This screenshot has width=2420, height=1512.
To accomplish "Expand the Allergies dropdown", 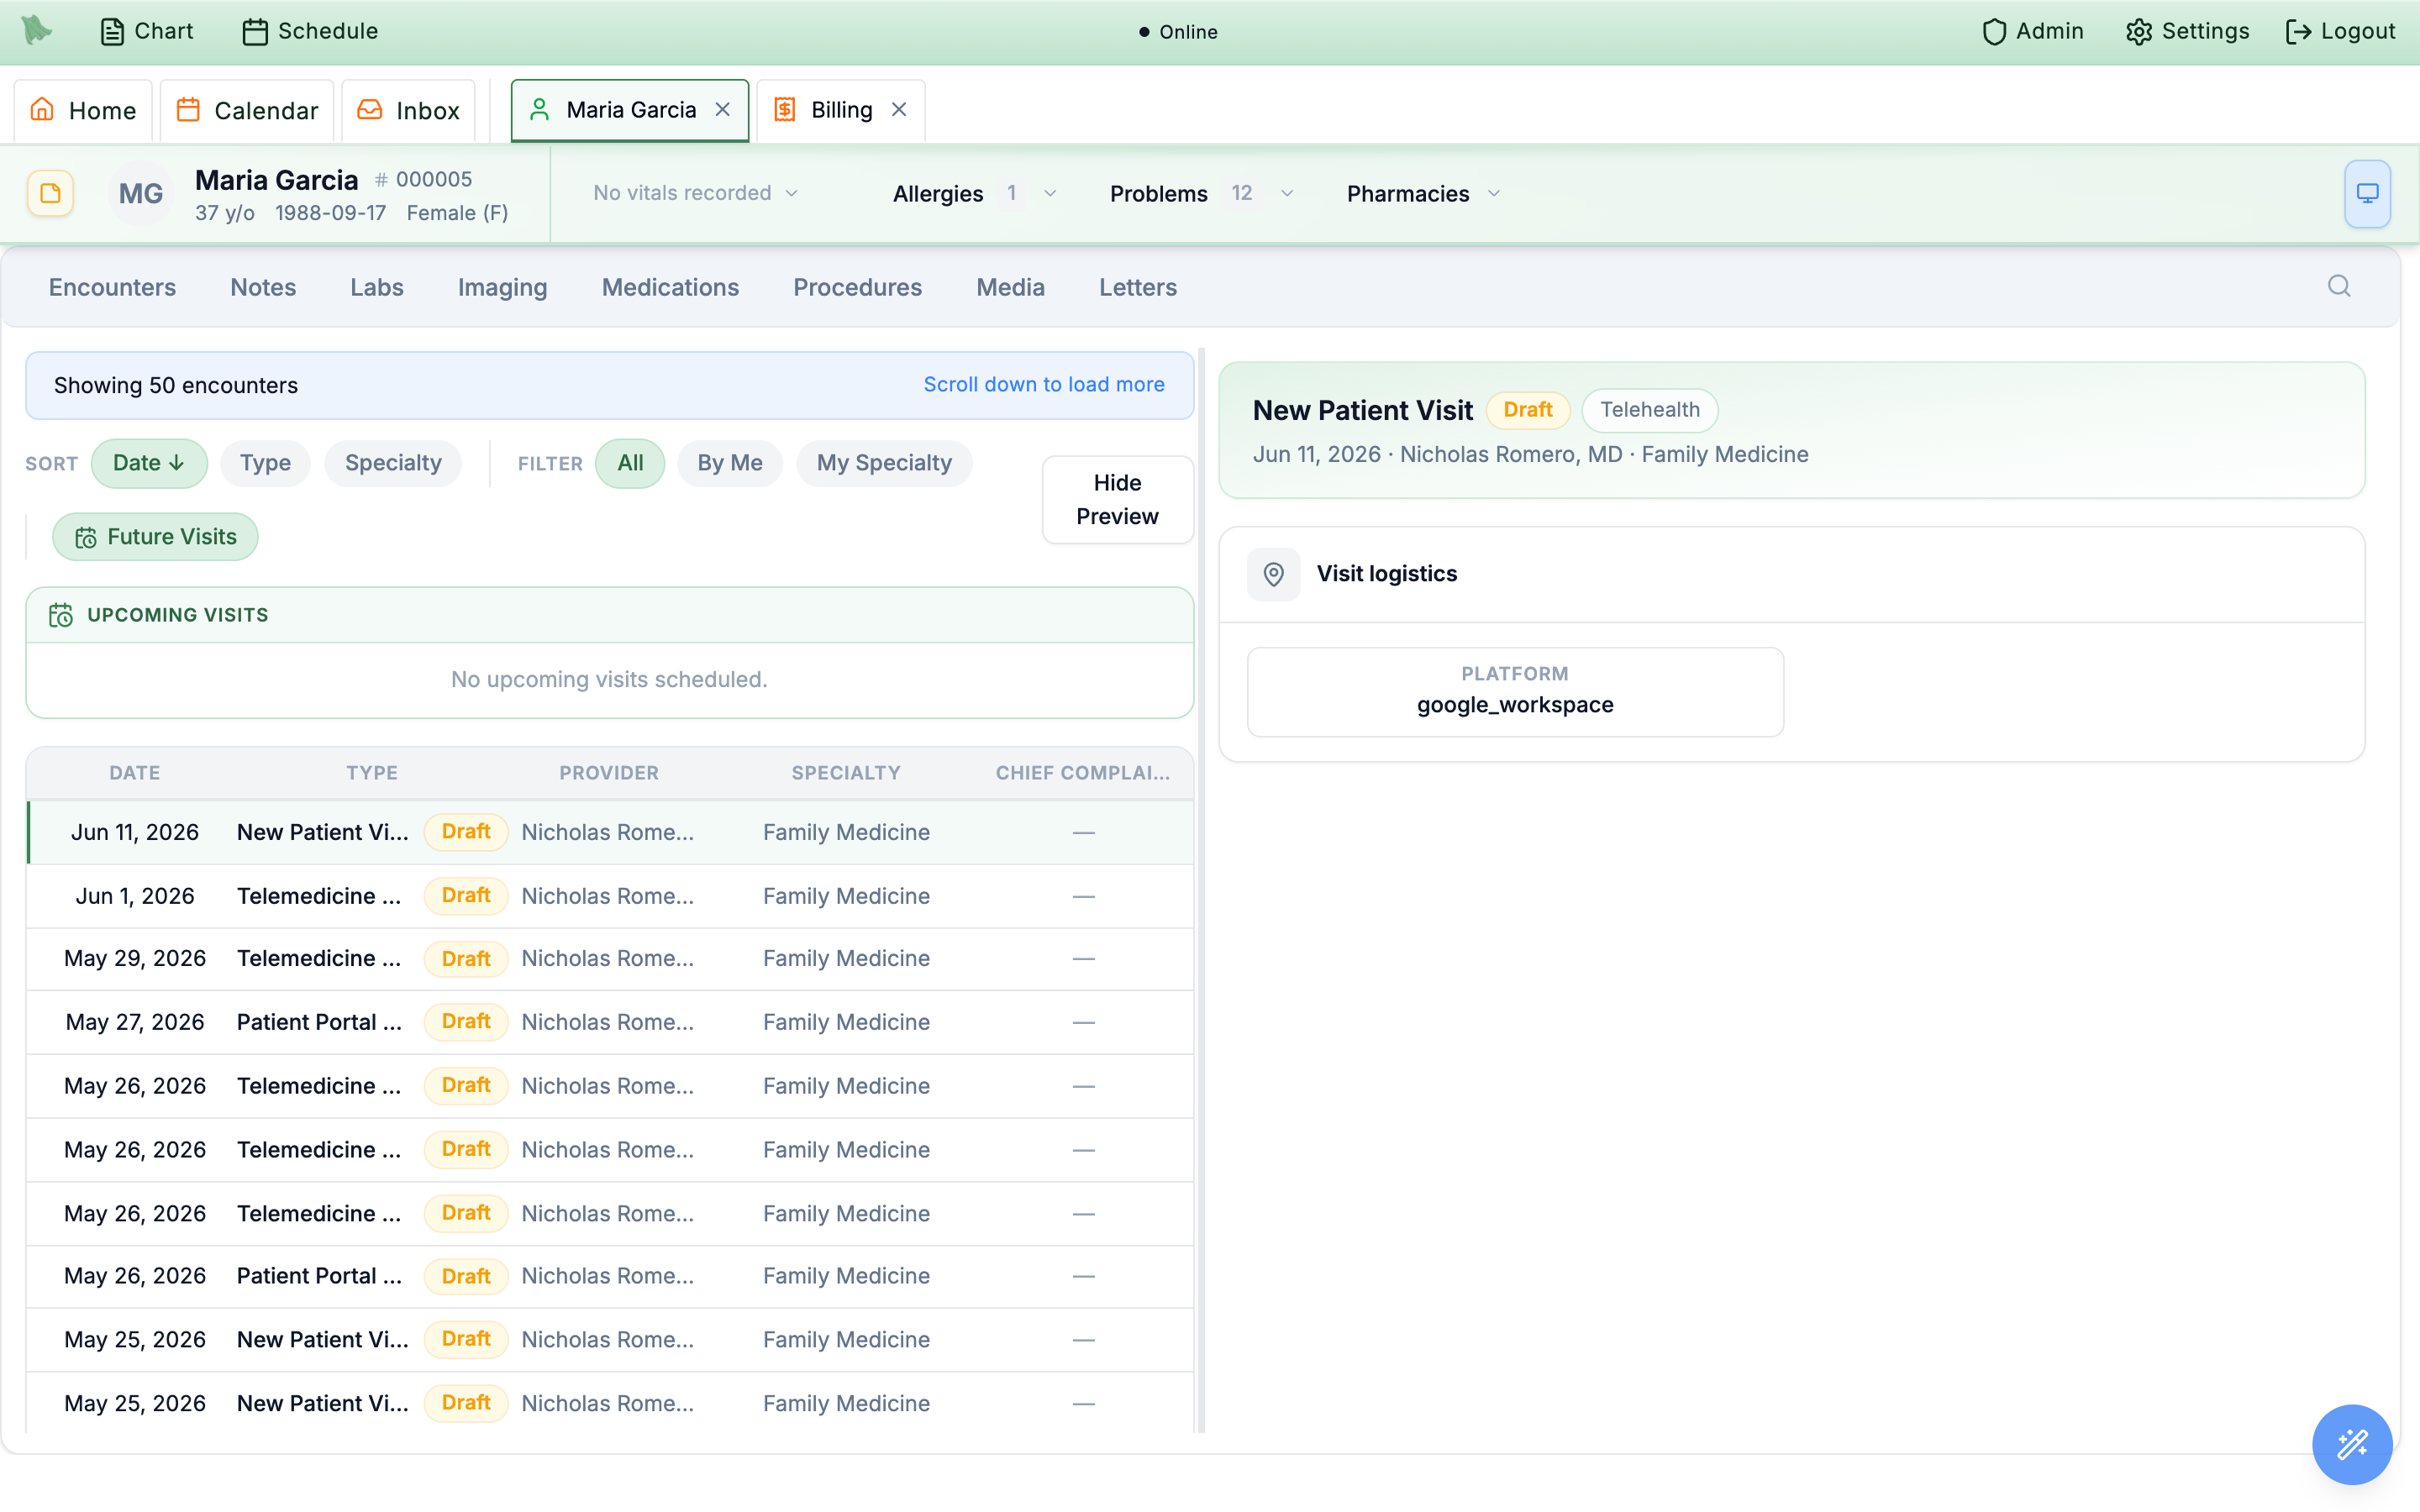I will pyautogui.click(x=974, y=193).
